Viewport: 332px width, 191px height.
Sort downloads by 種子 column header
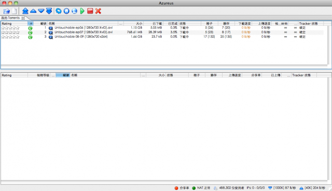(210, 23)
